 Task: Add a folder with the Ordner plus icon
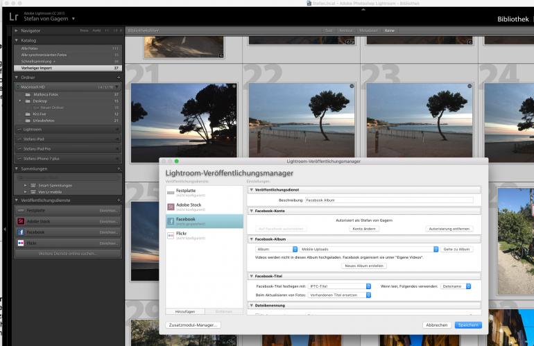point(119,77)
